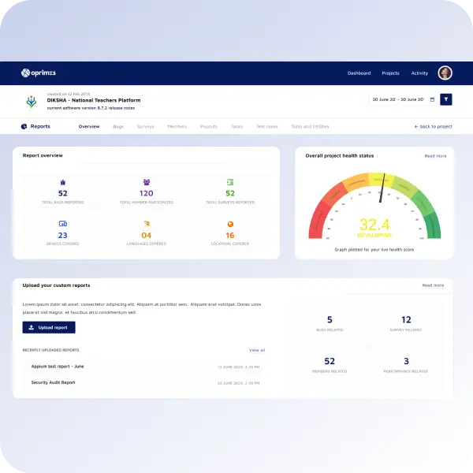The image size is (473, 473).
Task: Click the calendar icon in date range
Action: click(x=431, y=99)
